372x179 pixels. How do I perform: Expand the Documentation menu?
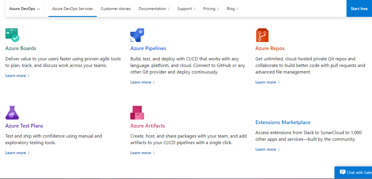pos(154,9)
